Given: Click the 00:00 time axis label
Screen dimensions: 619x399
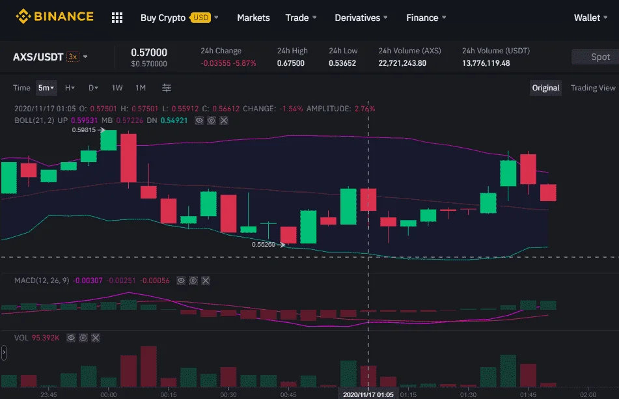Looking at the screenshot, I should pyautogui.click(x=109, y=394).
